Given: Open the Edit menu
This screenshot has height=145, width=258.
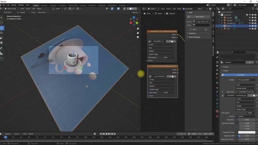Looking at the screenshot, I should tap(8, 5).
